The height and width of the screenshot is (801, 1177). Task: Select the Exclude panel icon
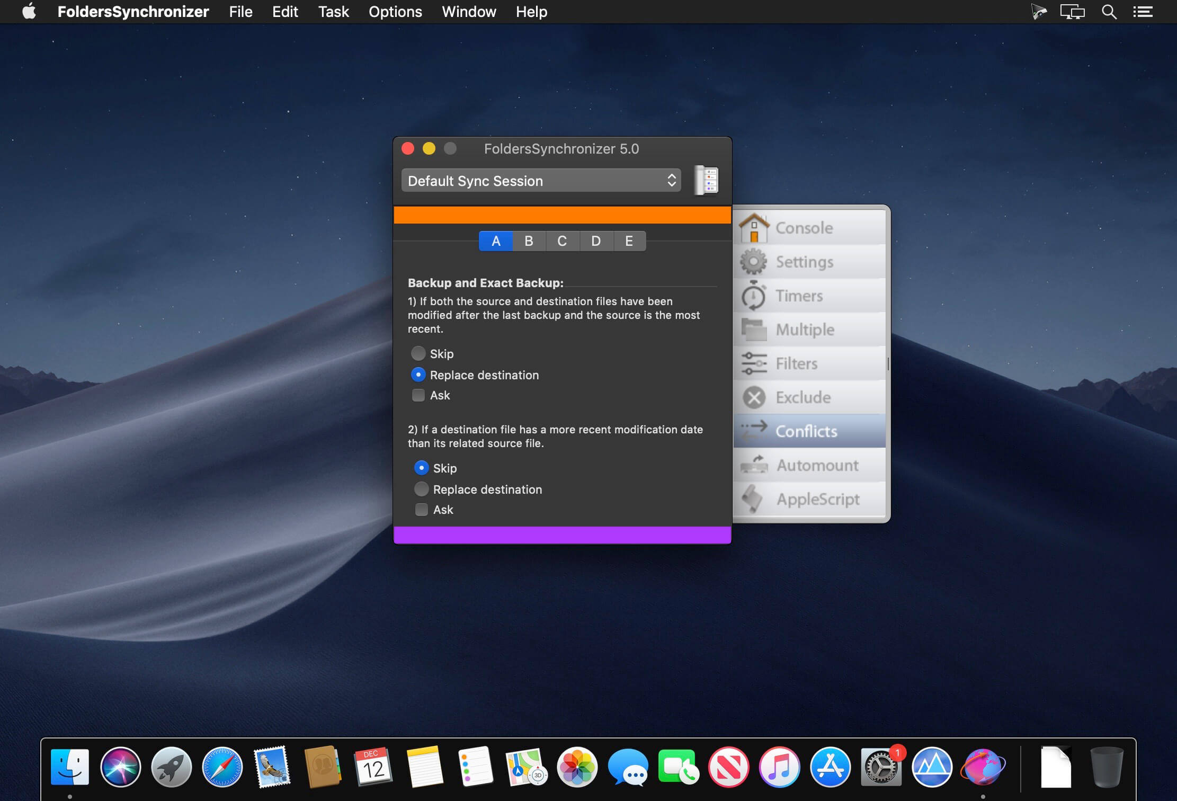pyautogui.click(x=803, y=397)
